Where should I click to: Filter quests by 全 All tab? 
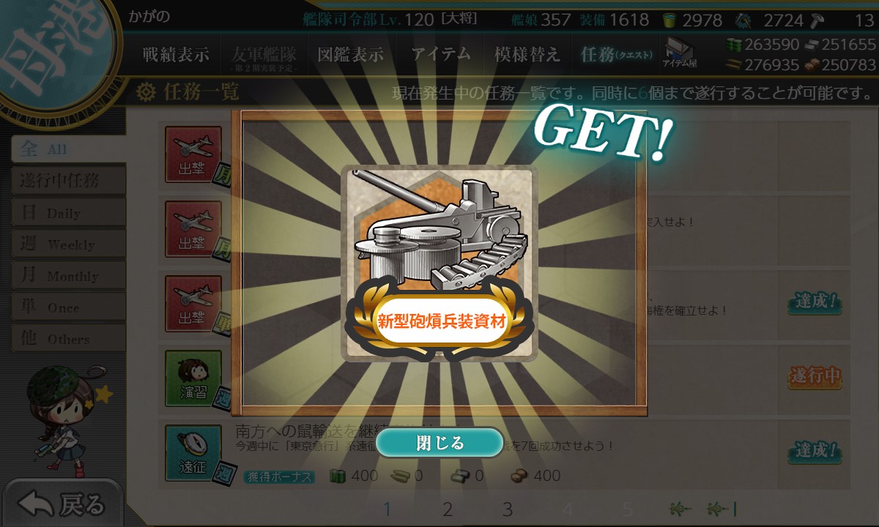[67, 149]
